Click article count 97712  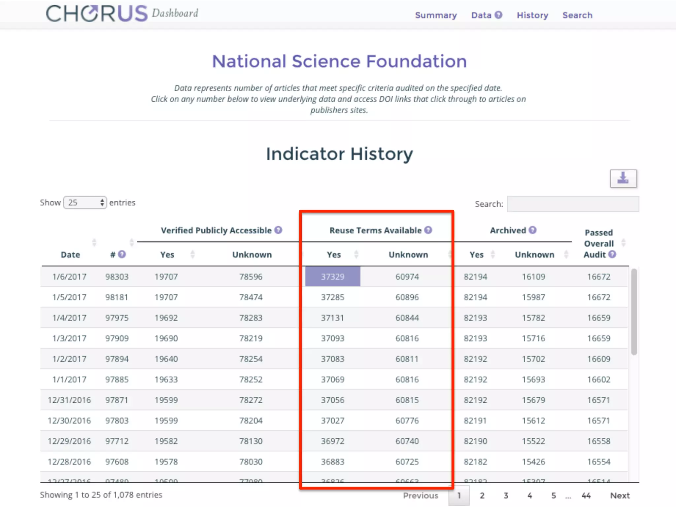click(x=117, y=441)
